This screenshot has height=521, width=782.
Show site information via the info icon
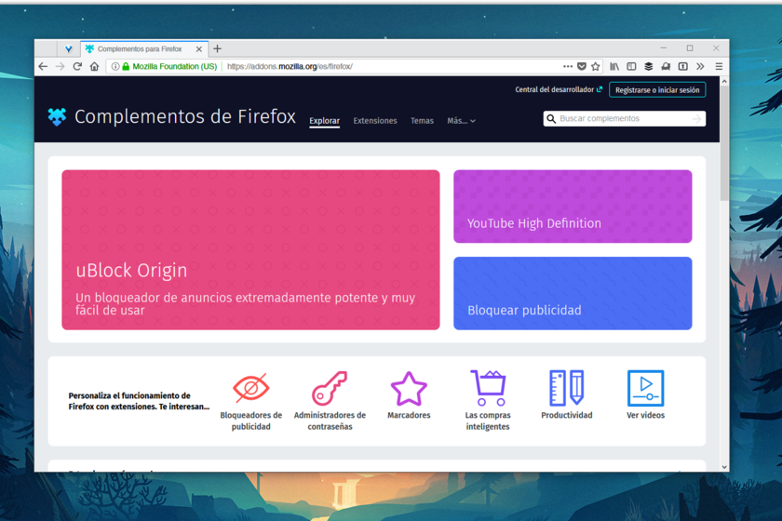pyautogui.click(x=115, y=66)
